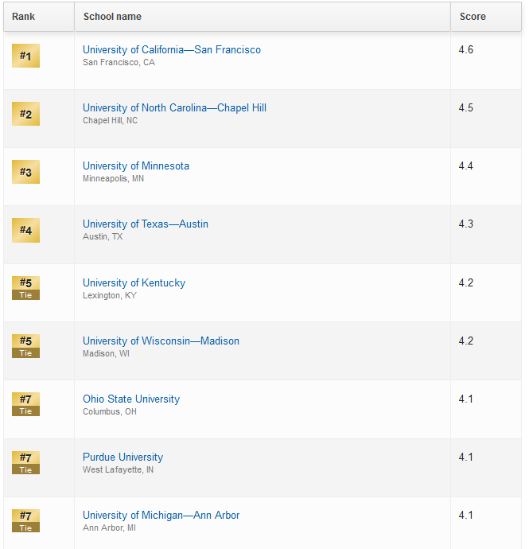Click the 4.1 score for Purdue University
The image size is (529, 549).
click(x=466, y=457)
